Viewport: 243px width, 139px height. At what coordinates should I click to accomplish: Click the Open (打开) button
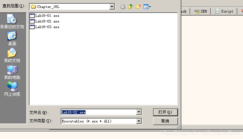click(x=165, y=112)
